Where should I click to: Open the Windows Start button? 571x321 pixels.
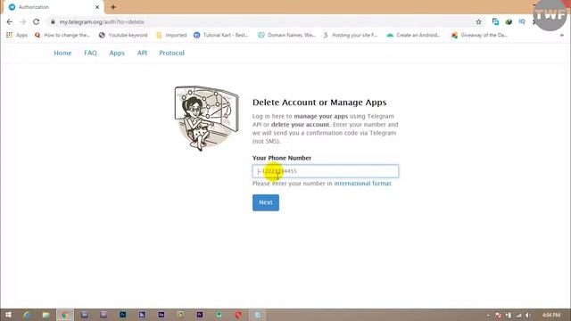coord(8,315)
